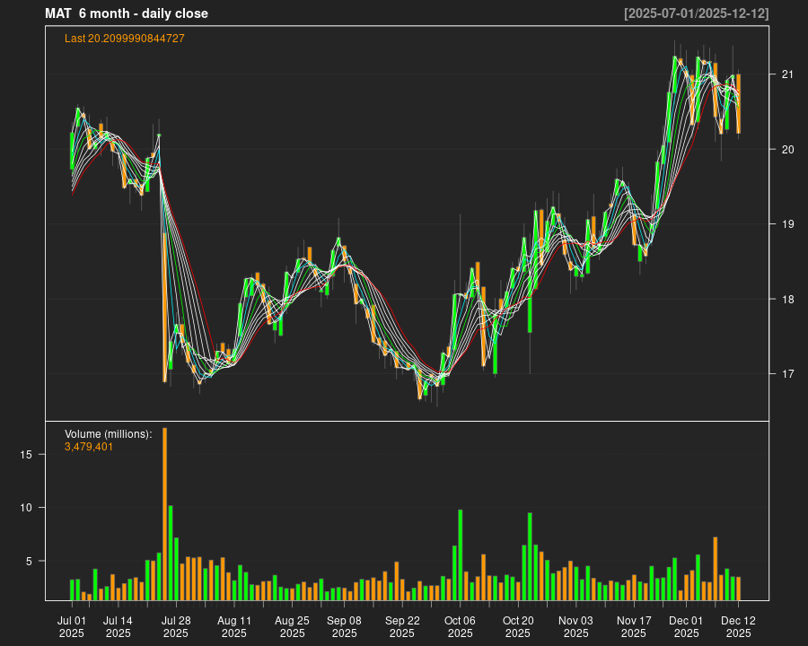This screenshot has width=808, height=646.
Task: Click the 15 volume axis tick label
Action: tap(26, 455)
